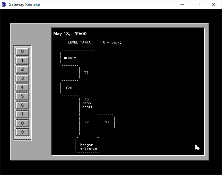Image resolution: width=222 pixels, height=175 pixels.
Task: Select the T52 room label
Action: coord(106,122)
